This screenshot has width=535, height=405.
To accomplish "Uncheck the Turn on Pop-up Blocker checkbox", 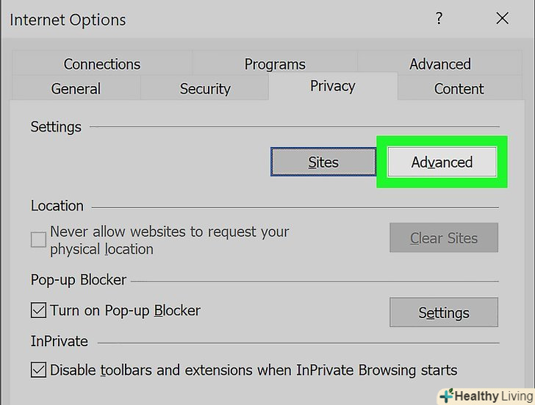I will coord(38,311).
